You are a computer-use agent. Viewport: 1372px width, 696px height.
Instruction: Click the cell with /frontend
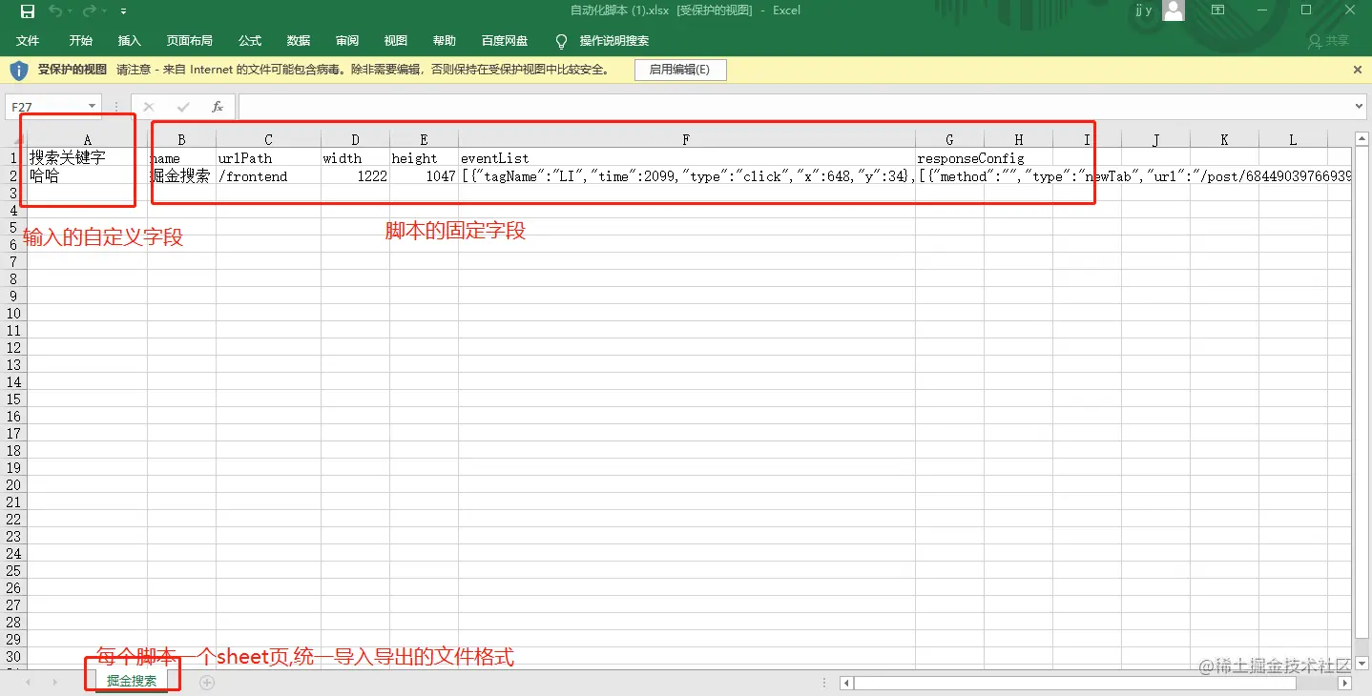[268, 175]
